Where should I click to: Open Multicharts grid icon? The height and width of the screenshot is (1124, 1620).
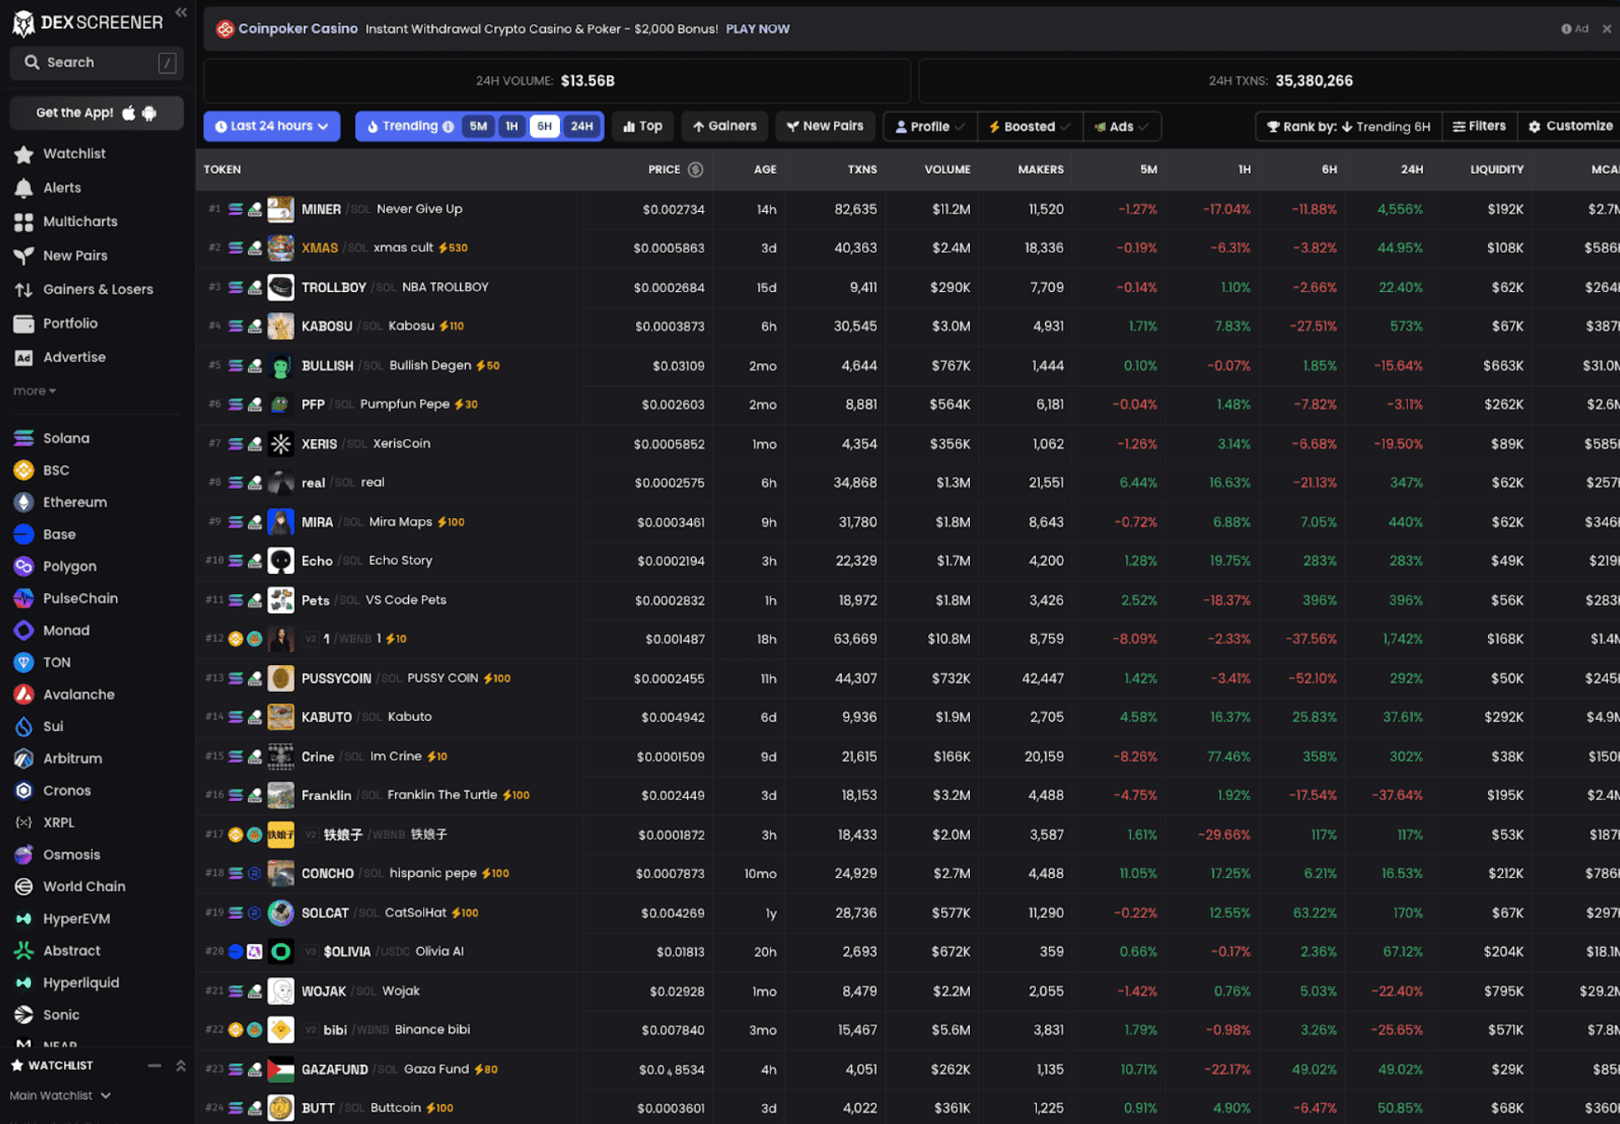click(x=23, y=222)
